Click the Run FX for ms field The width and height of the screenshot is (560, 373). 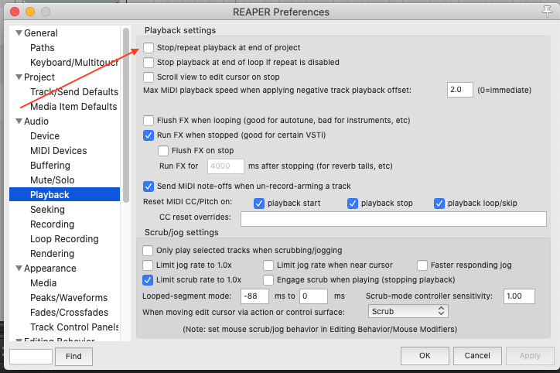pos(226,166)
